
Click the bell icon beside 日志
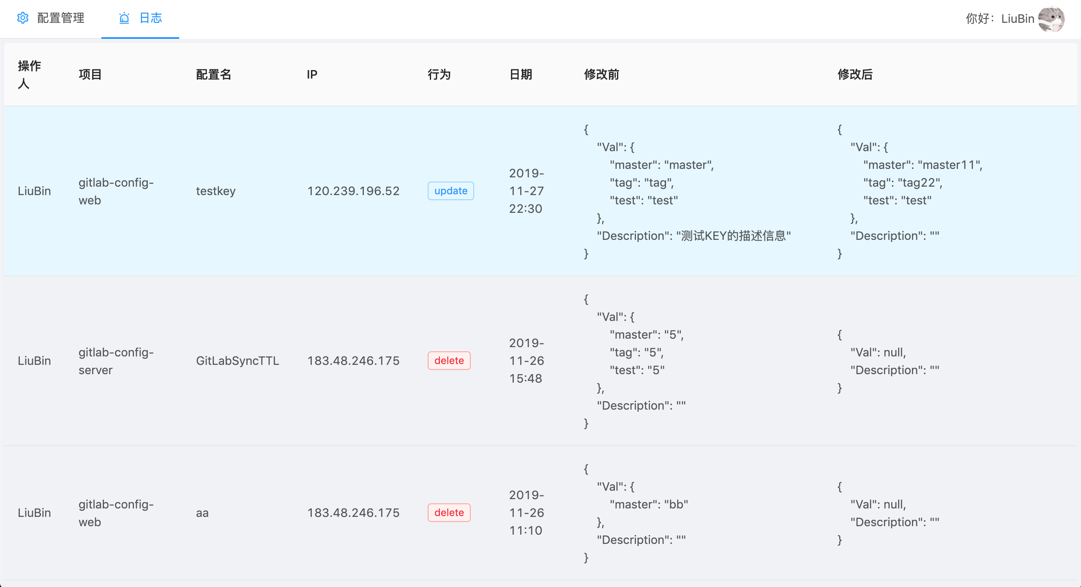123,18
